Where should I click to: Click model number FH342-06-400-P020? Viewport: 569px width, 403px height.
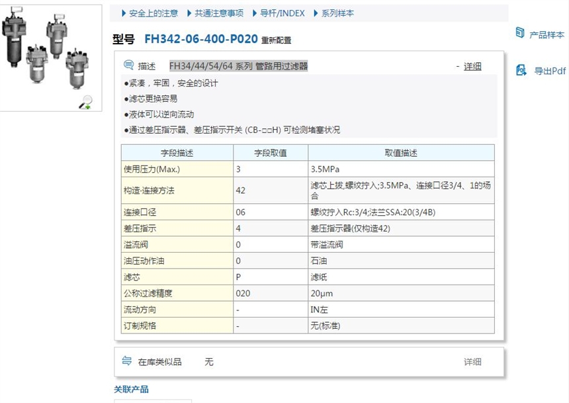pyautogui.click(x=200, y=39)
